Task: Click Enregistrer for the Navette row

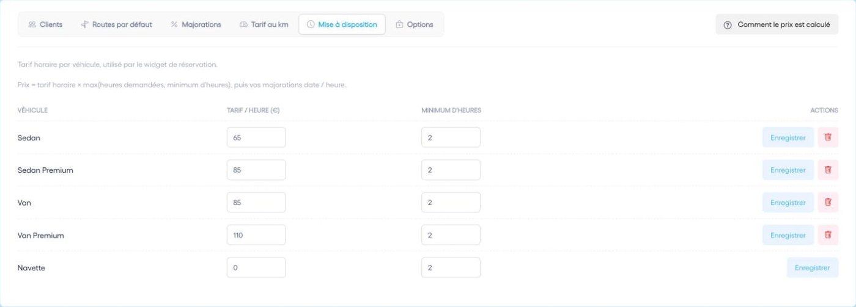Action: (813, 267)
